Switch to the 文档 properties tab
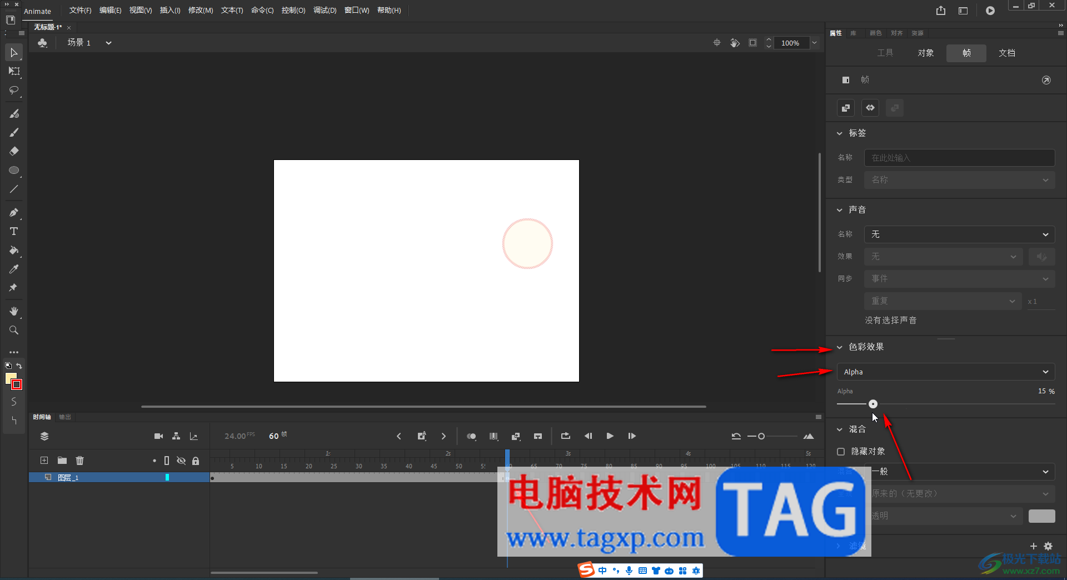This screenshot has height=580, width=1067. point(1007,53)
